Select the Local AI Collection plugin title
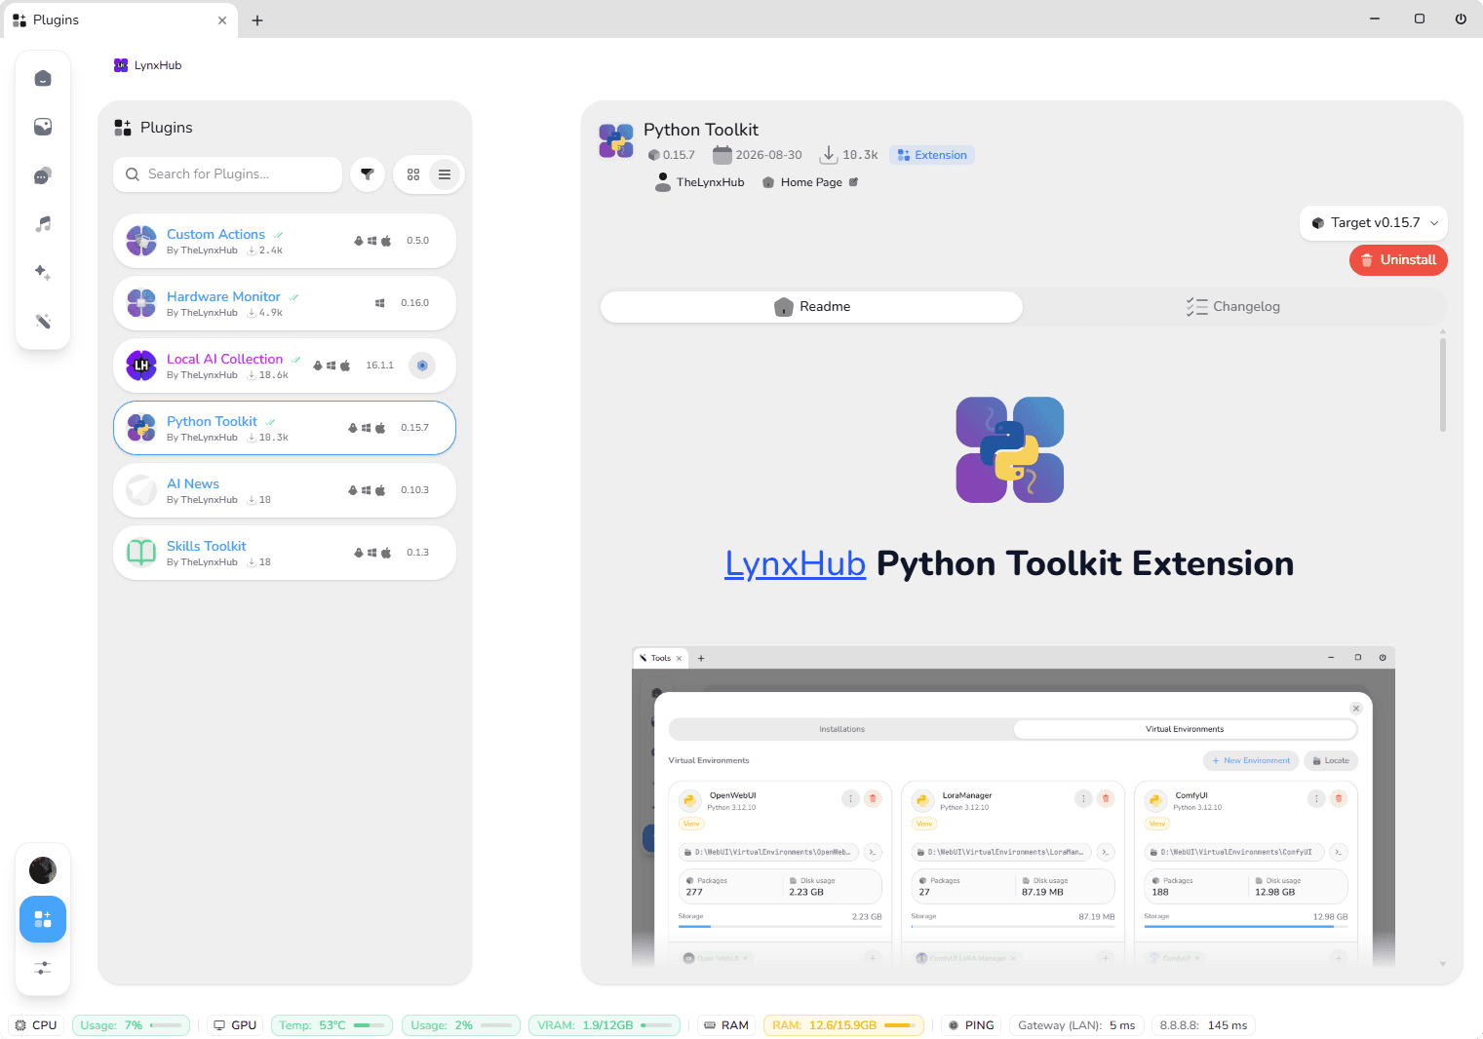 click(x=224, y=359)
